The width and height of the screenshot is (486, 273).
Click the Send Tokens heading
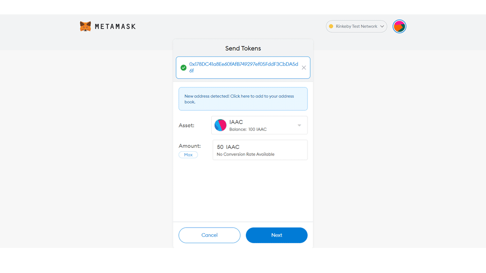tap(243, 48)
